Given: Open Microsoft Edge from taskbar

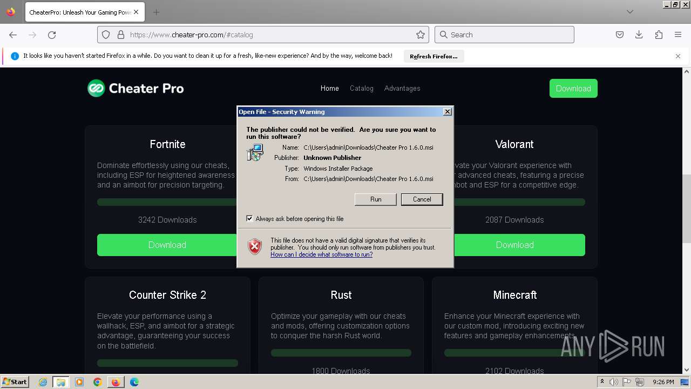Looking at the screenshot, I should coord(134,382).
